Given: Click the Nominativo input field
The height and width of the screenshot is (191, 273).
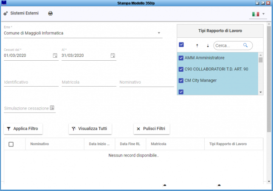Looking at the screenshot, I should [x=146, y=82].
